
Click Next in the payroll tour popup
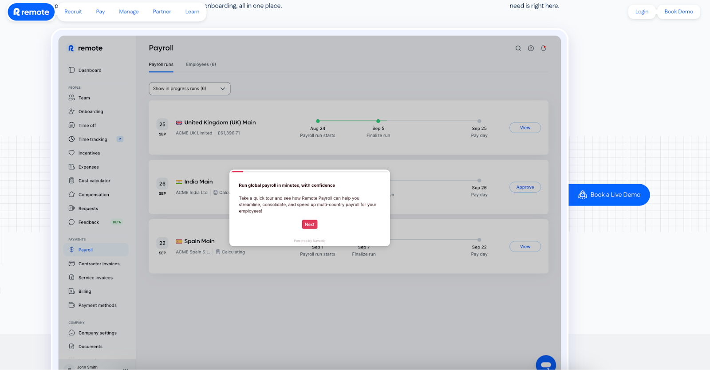(310, 224)
